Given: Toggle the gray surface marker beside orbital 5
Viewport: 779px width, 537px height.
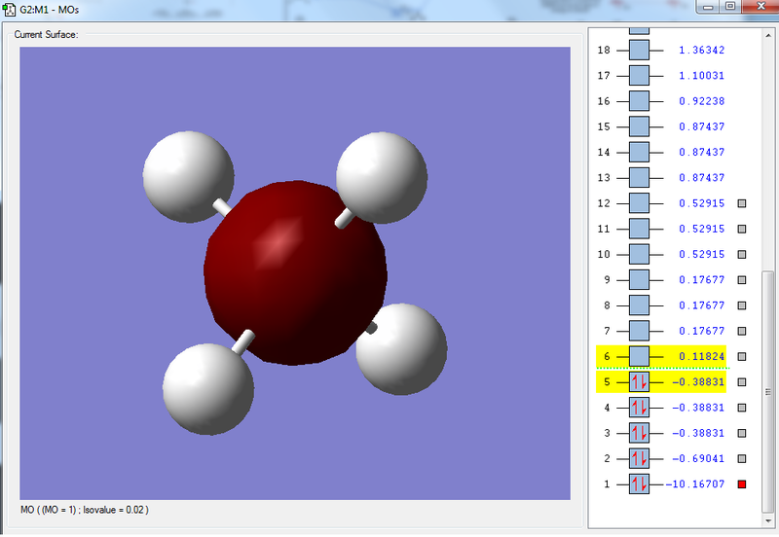Looking at the screenshot, I should pos(742,382).
